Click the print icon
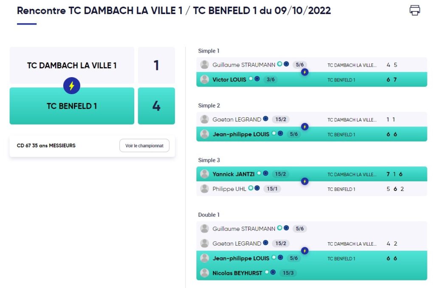Image resolution: width=435 pixels, height=288 pixels. click(415, 10)
